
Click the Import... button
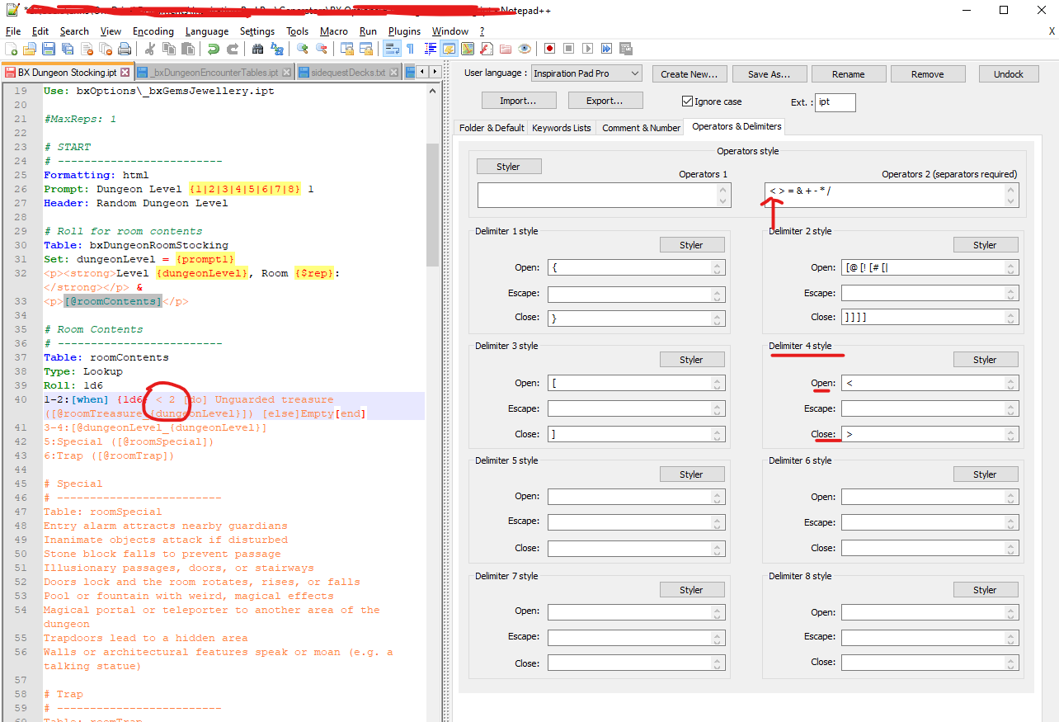(518, 101)
